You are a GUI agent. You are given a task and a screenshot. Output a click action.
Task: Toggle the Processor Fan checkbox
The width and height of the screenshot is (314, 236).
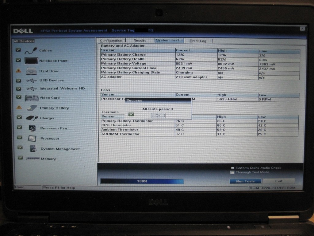point(19,127)
